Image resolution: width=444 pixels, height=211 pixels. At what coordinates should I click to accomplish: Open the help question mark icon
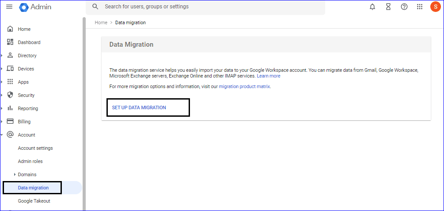coord(404,7)
